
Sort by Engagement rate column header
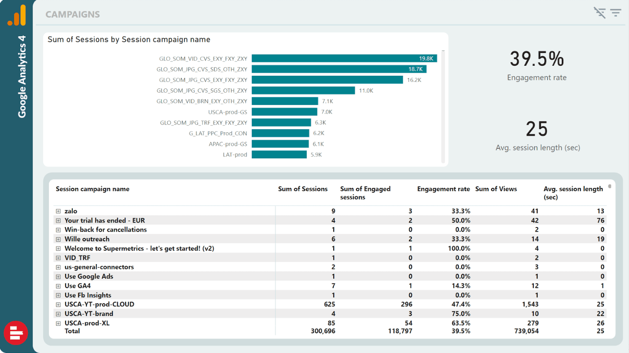(443, 189)
